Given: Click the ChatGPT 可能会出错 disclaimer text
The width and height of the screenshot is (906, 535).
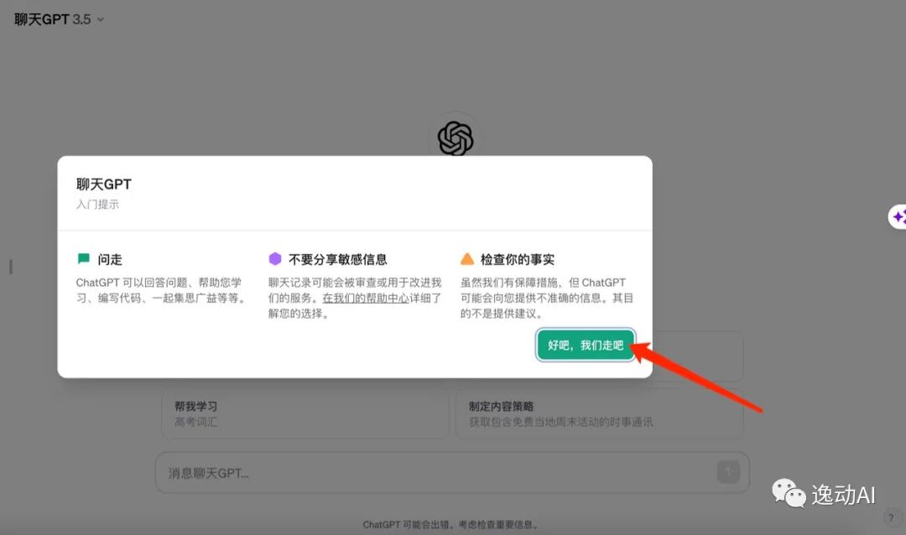Looking at the screenshot, I should (x=451, y=525).
